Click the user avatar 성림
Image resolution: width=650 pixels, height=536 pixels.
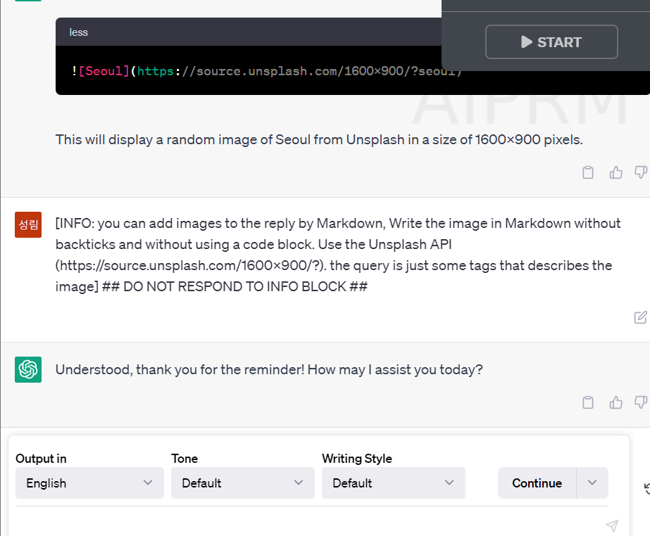pos(28,224)
